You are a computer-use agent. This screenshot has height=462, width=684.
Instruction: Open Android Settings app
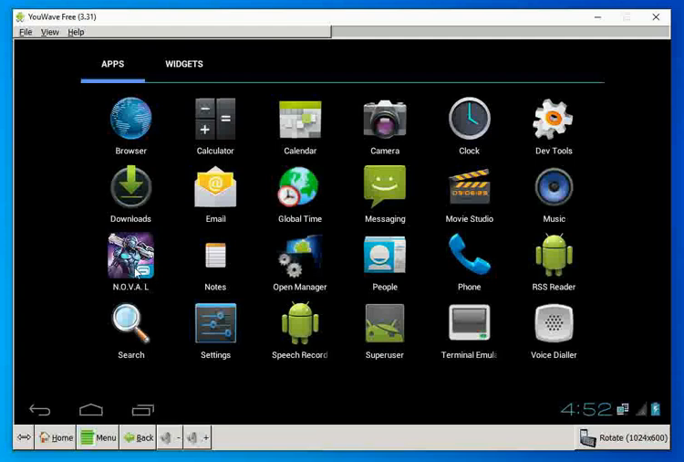215,323
